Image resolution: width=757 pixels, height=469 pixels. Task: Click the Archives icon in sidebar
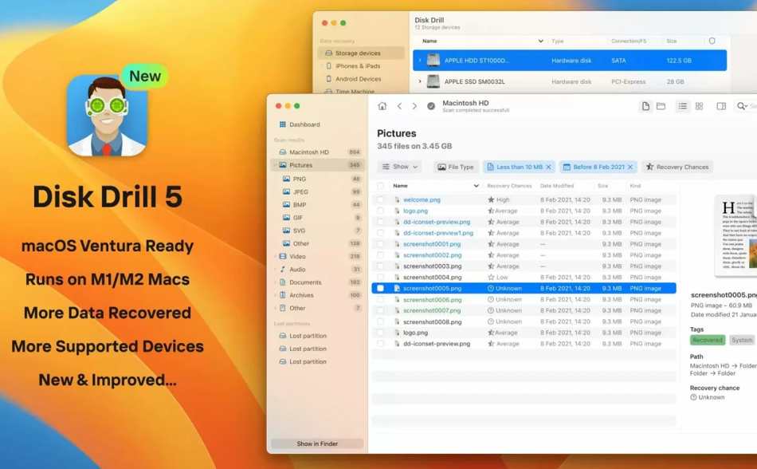(283, 295)
